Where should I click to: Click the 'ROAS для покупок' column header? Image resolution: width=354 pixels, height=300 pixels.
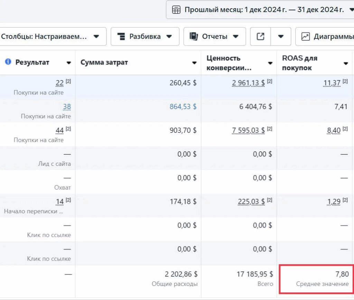(x=315, y=63)
